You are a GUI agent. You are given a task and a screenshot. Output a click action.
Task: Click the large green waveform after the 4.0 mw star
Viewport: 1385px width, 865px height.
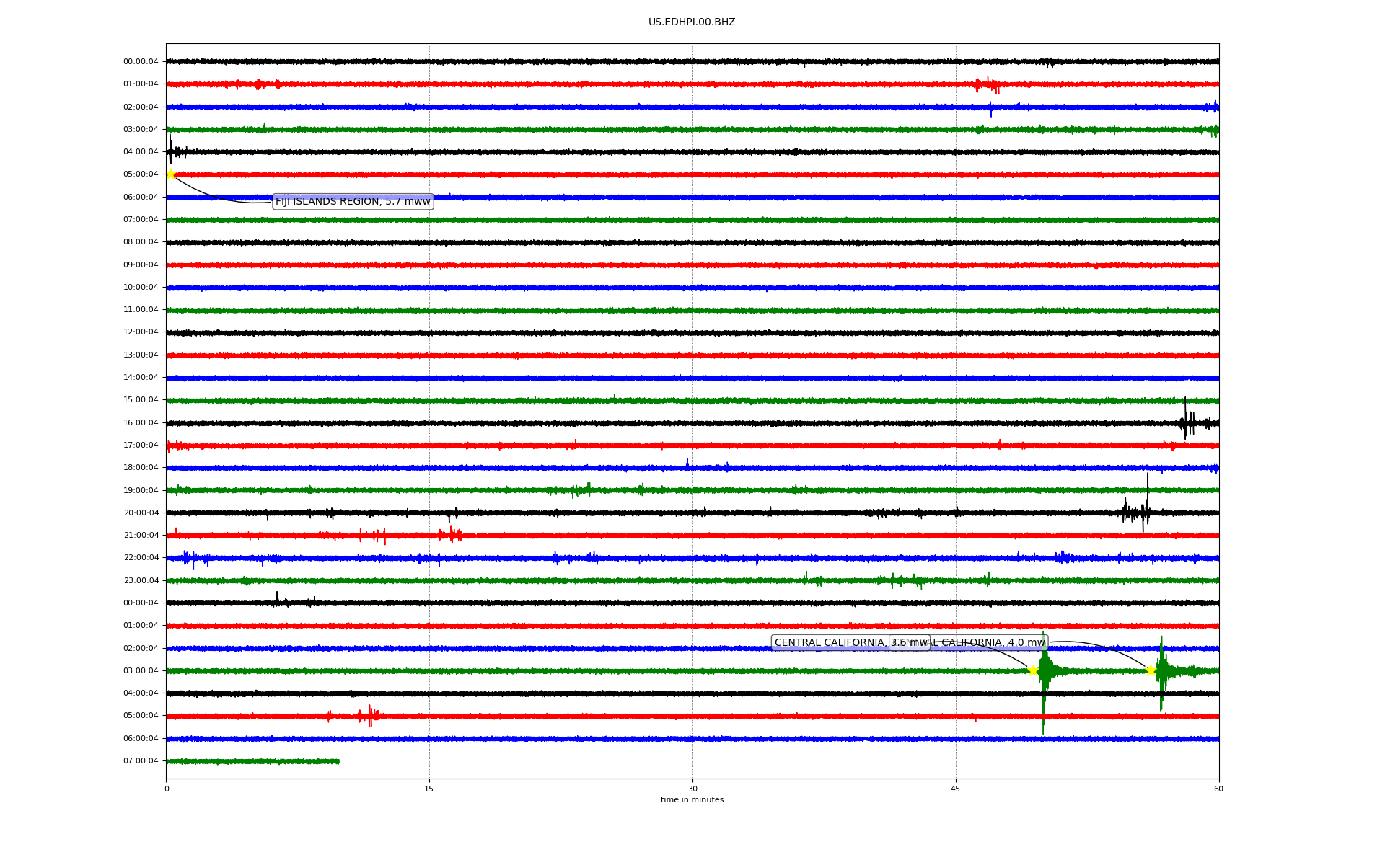1162,670
